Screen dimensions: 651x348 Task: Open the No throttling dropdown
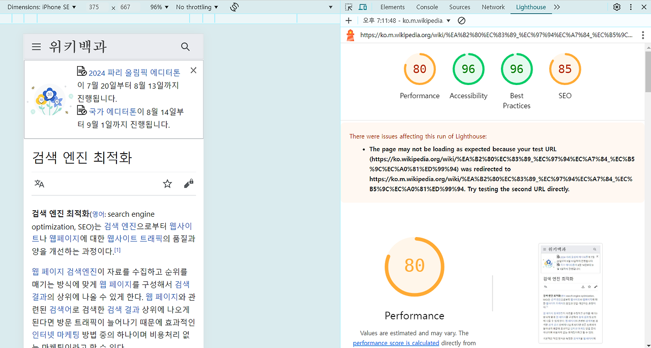[x=197, y=7]
